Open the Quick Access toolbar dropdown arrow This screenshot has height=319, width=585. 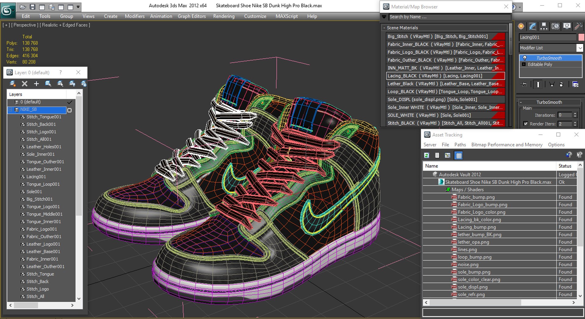tap(78, 7)
